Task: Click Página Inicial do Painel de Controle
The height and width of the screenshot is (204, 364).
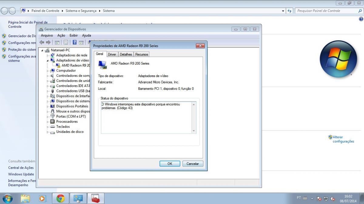Action: pyautogui.click(x=28, y=24)
